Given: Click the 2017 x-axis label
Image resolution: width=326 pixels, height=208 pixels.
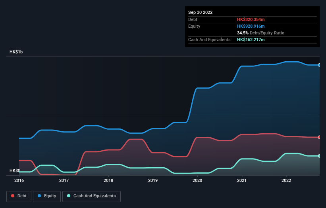Looking at the screenshot, I should [x=64, y=180].
